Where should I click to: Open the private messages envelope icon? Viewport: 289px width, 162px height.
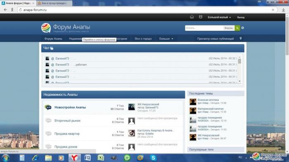click(x=192, y=17)
